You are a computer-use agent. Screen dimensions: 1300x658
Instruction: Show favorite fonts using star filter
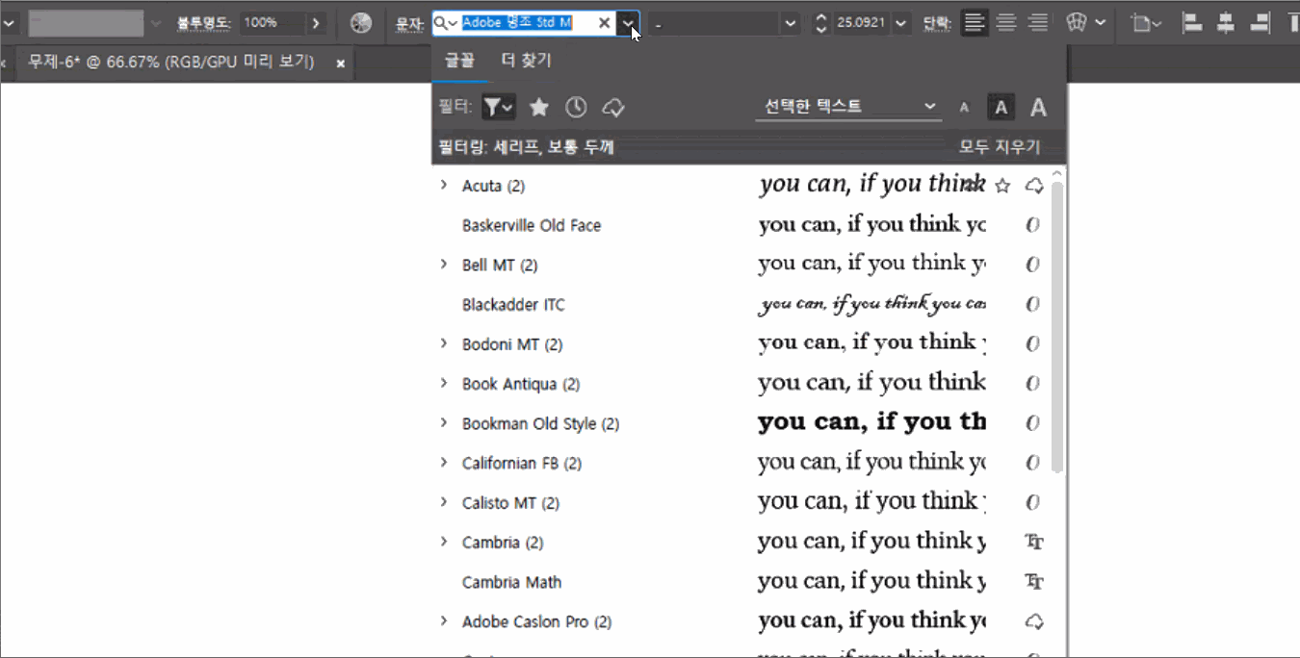coord(539,108)
